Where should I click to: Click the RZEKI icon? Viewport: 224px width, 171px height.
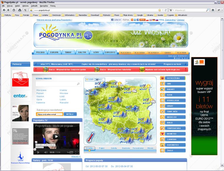point(162,95)
